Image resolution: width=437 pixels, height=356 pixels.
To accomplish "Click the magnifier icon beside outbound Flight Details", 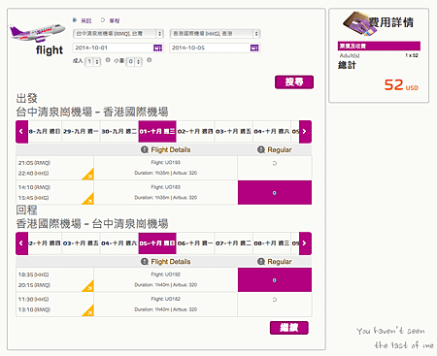I will click(x=145, y=149).
